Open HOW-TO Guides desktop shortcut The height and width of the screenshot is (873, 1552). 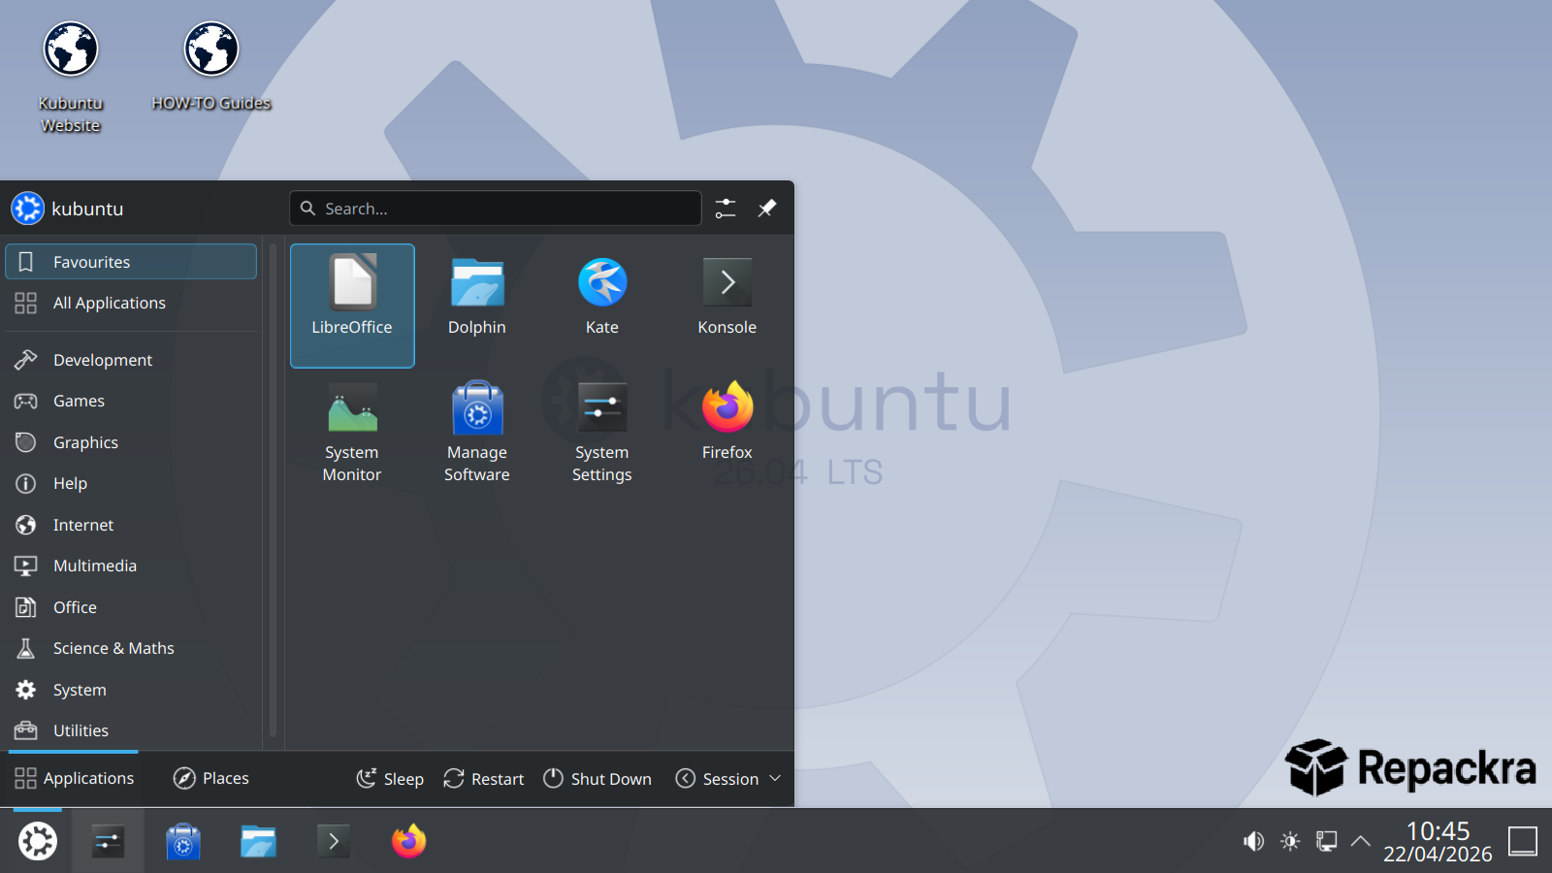211,68
